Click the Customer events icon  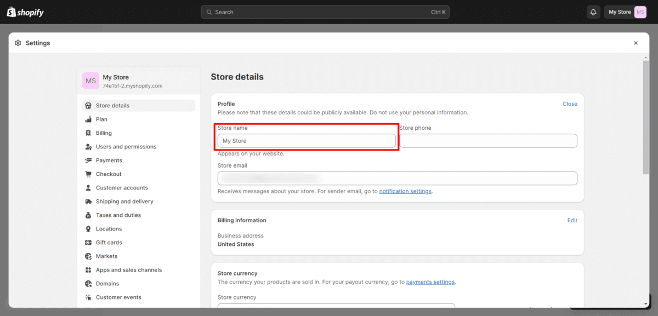pyautogui.click(x=89, y=297)
